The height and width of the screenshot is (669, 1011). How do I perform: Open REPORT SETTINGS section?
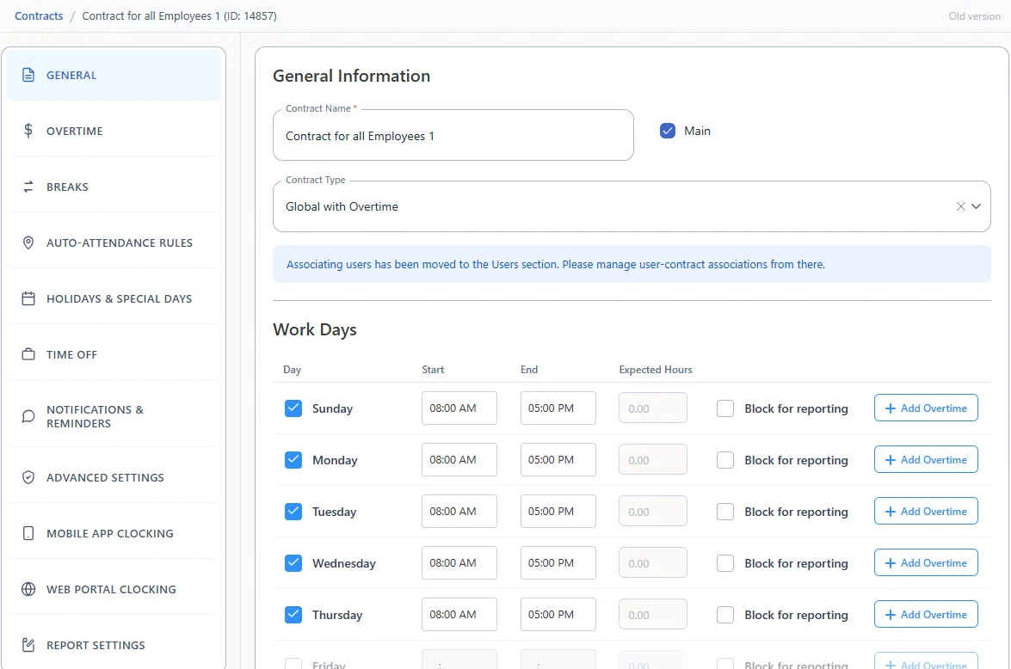[114, 645]
